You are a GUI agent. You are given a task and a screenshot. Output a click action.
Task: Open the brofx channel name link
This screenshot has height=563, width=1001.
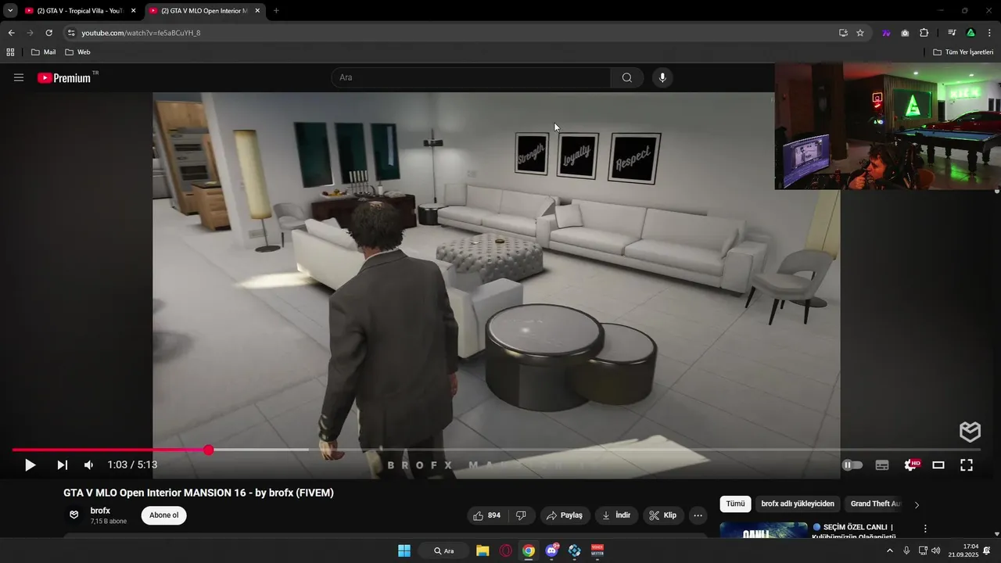100,511
